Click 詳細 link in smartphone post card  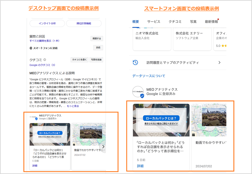click(140, 166)
